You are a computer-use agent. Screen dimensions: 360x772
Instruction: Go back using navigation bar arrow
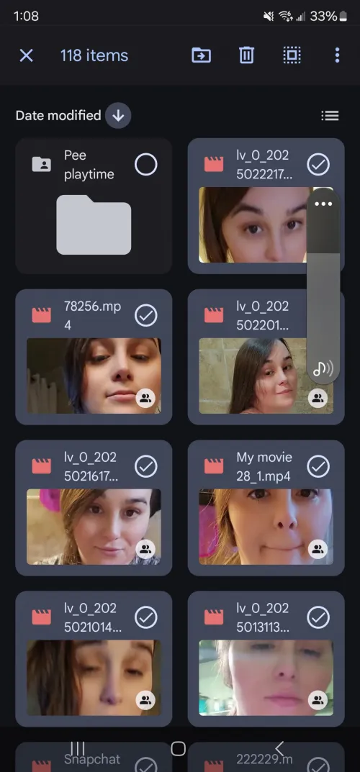[x=279, y=749]
